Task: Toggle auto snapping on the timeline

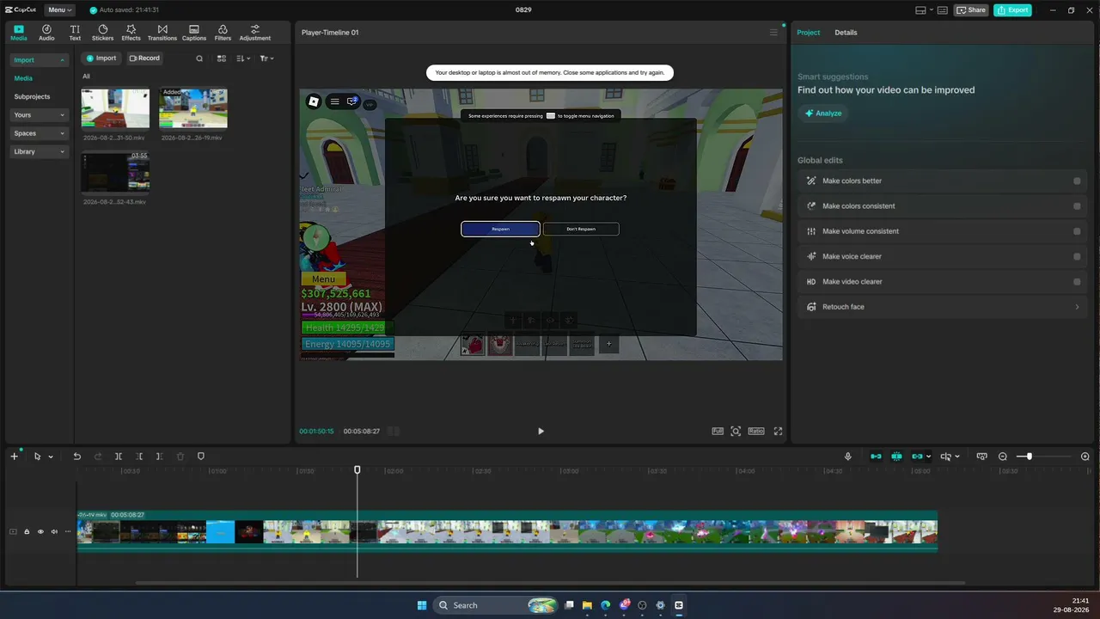Action: (896, 457)
